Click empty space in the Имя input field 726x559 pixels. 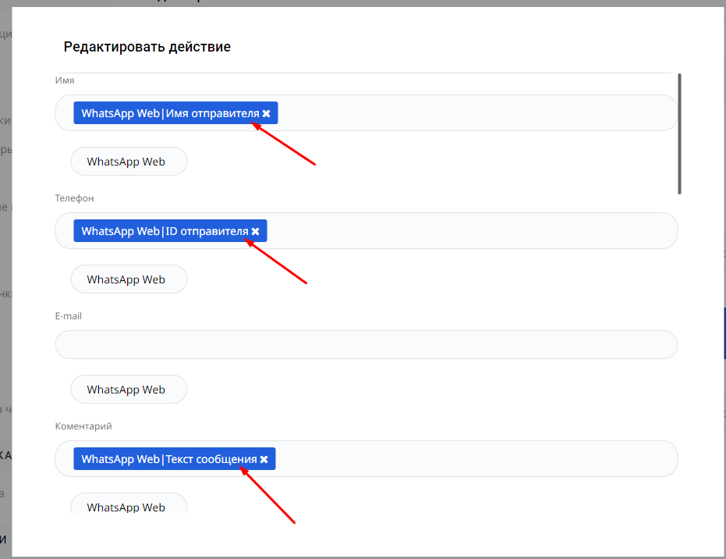476,114
